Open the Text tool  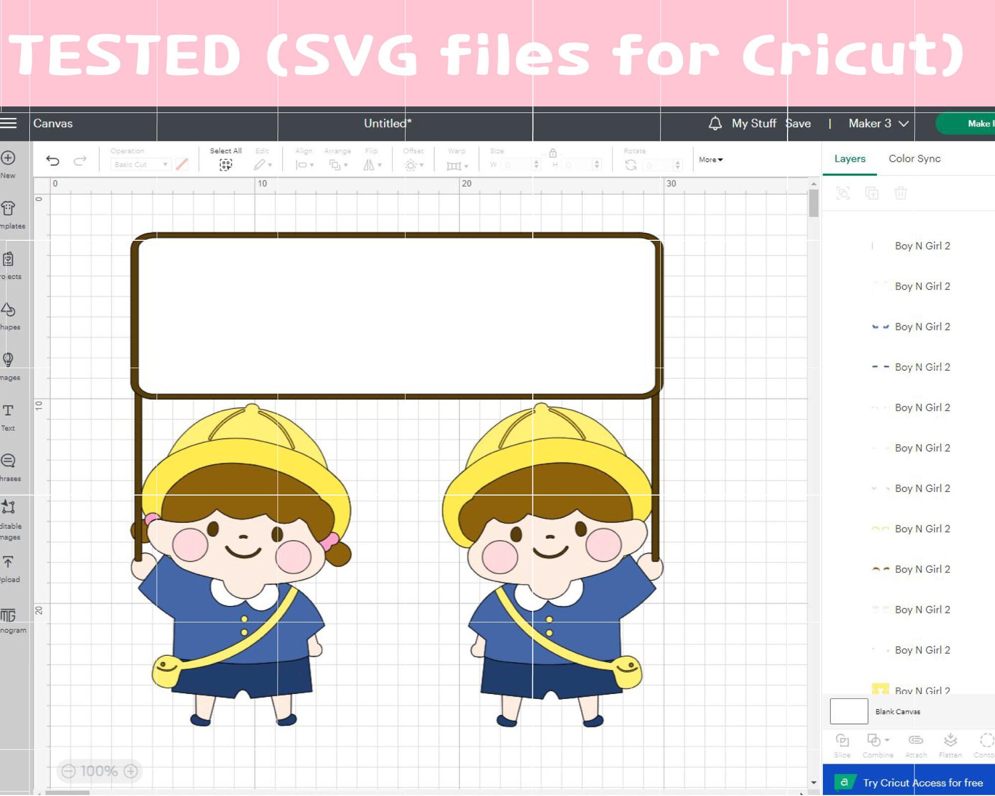coord(7,410)
